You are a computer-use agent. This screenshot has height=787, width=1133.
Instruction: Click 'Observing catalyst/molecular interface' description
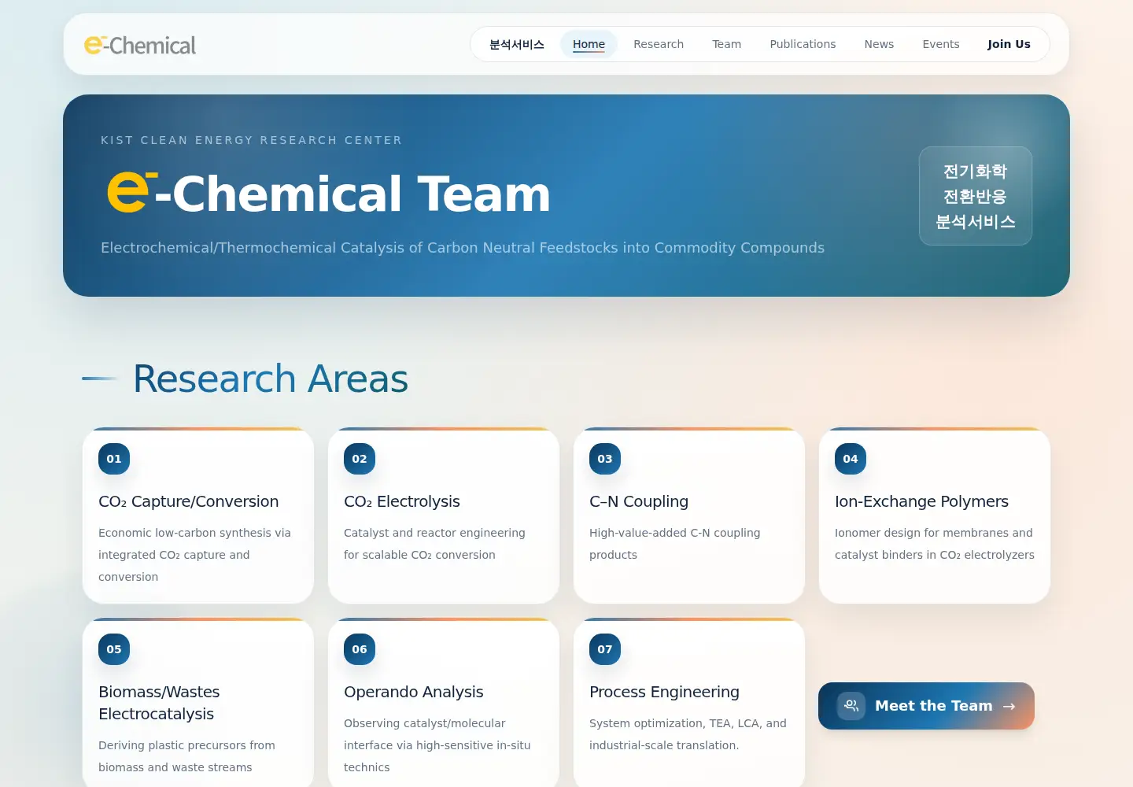(x=437, y=745)
